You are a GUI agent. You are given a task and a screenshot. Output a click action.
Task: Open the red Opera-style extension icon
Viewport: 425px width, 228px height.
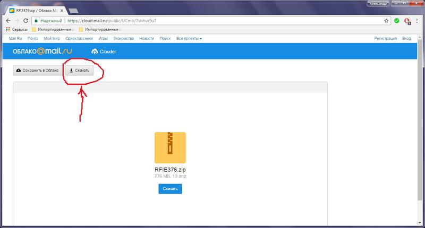(407, 21)
